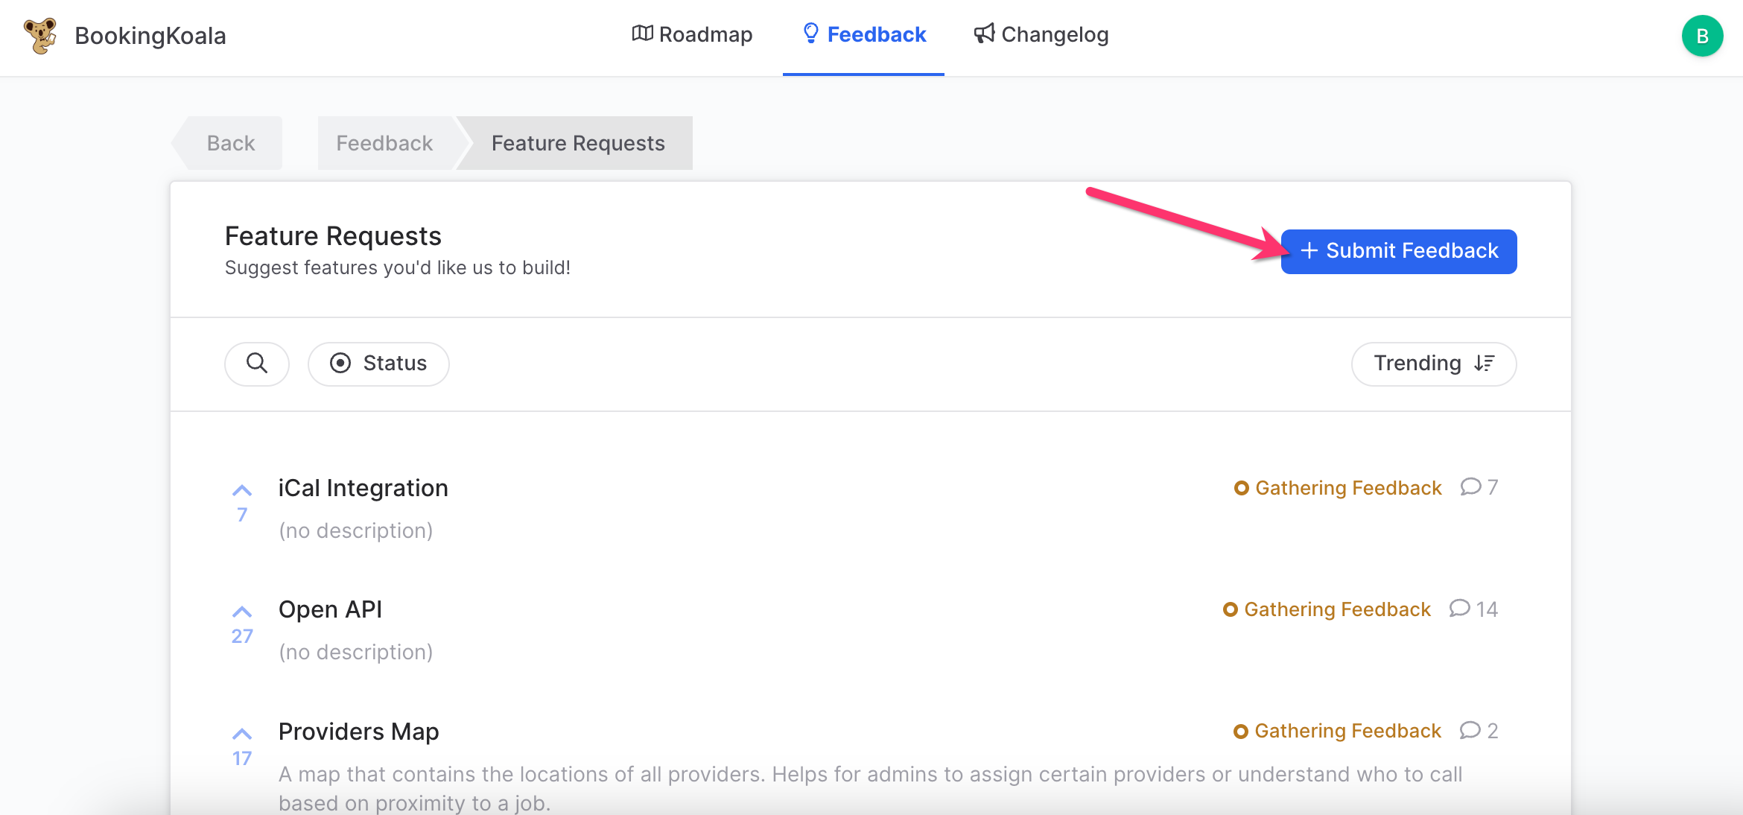This screenshot has width=1743, height=815.
Task: Upvote the Open API request
Action: coord(242,612)
